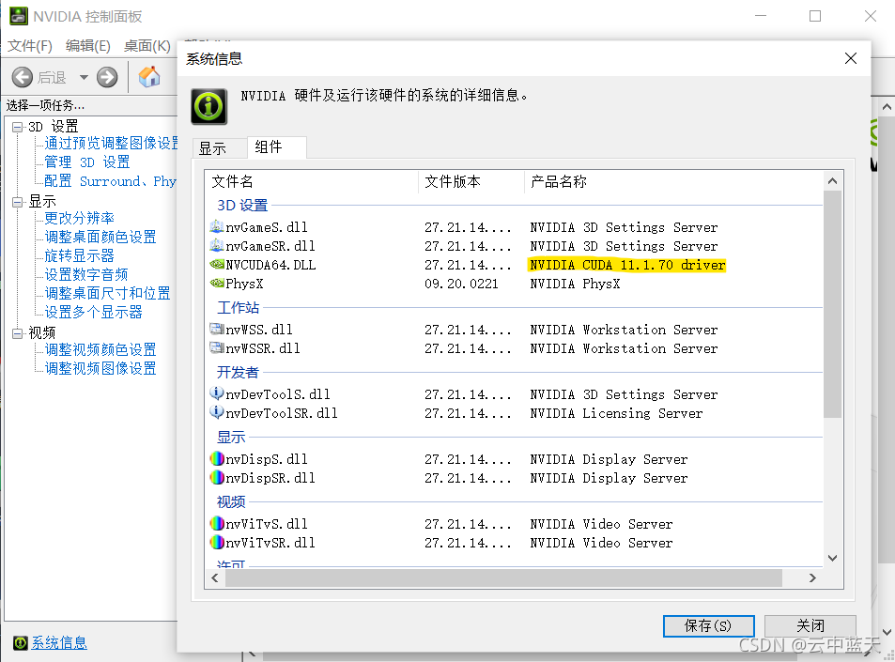Open 调整视频颜色设置 task
Image resolution: width=895 pixels, height=662 pixels.
(x=100, y=349)
